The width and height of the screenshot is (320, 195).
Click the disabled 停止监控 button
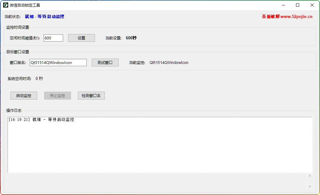(57, 95)
